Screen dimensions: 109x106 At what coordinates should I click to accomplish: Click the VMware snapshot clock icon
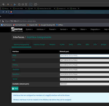[8, 4]
